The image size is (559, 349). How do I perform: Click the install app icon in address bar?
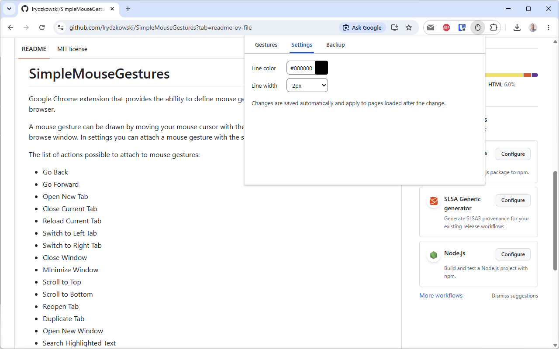[395, 27]
